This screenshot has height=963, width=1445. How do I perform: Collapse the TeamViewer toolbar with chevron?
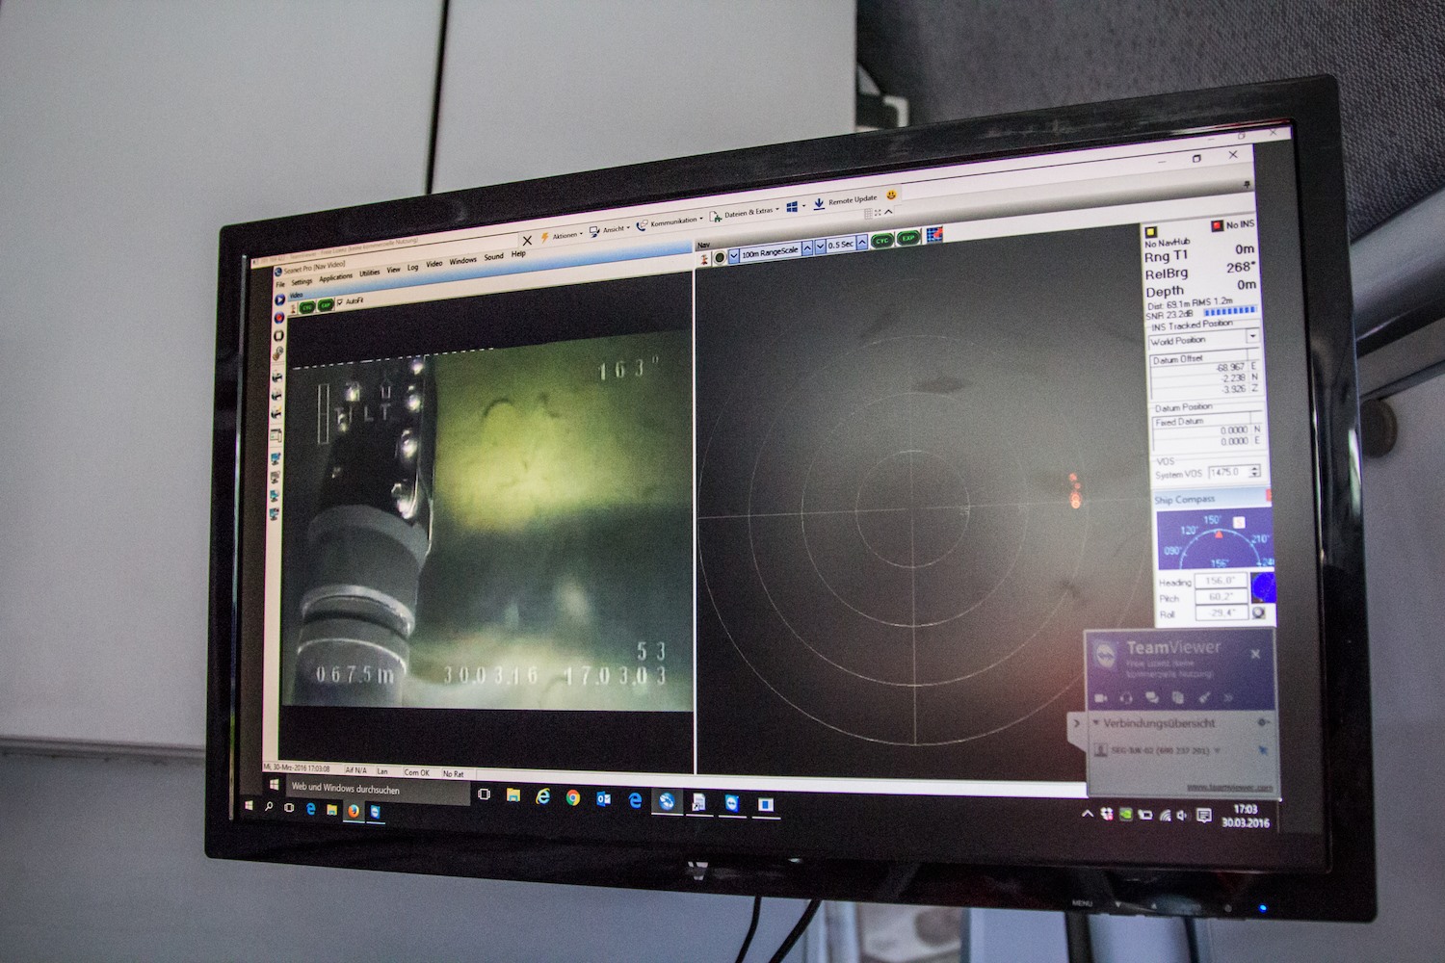click(x=888, y=211)
